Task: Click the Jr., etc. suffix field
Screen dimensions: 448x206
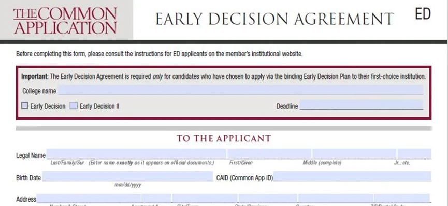Action: pyautogui.click(x=414, y=153)
